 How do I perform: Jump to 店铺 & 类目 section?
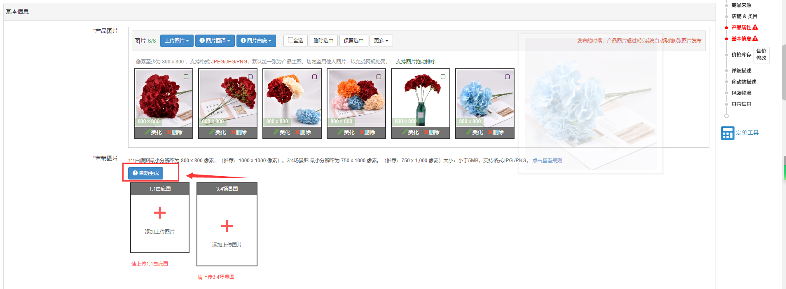click(744, 16)
